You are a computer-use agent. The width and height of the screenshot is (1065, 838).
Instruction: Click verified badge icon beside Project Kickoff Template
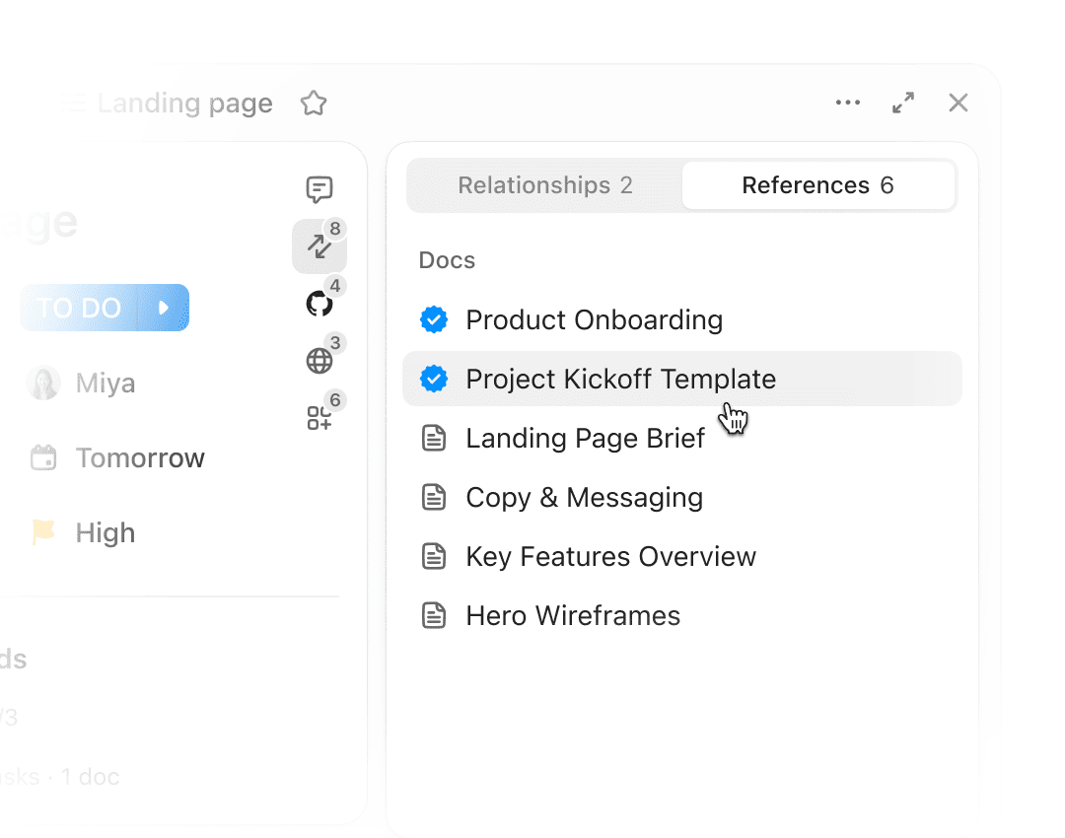(433, 379)
